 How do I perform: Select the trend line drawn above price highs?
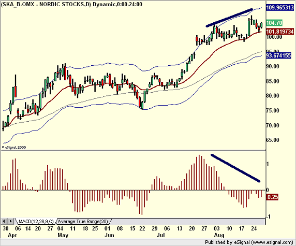point(229,18)
